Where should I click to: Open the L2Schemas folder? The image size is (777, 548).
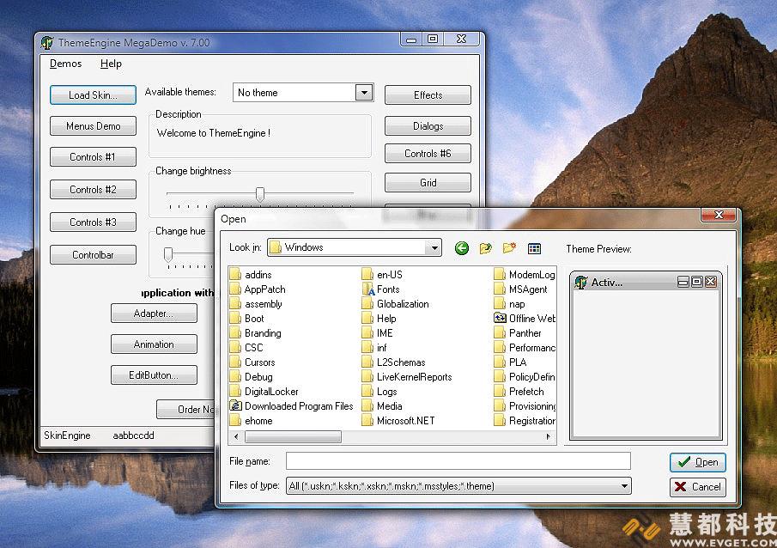coord(394,362)
